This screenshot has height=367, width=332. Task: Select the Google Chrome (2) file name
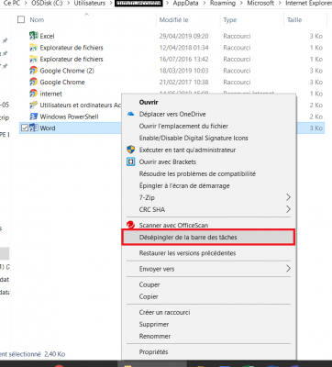(67, 71)
